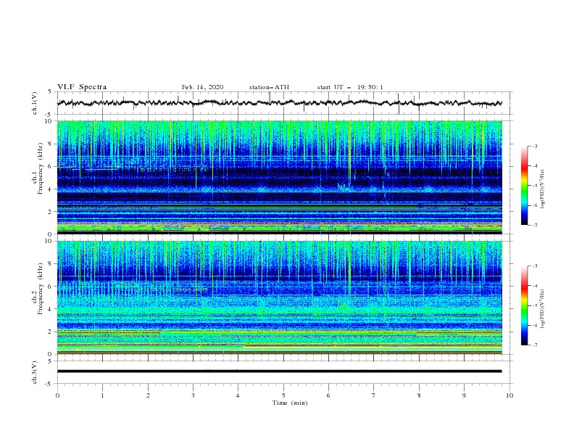Click the ch.2 "Frequency (kHz)" axis label

[x=41, y=288]
